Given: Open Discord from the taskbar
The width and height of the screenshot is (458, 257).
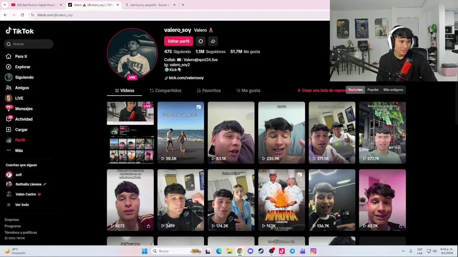Looking at the screenshot, I should point(250,251).
